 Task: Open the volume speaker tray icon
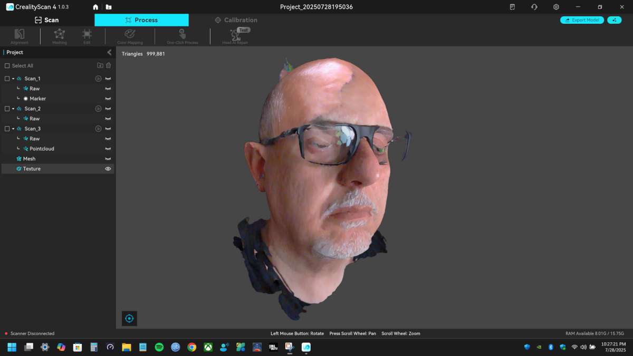pos(583,347)
